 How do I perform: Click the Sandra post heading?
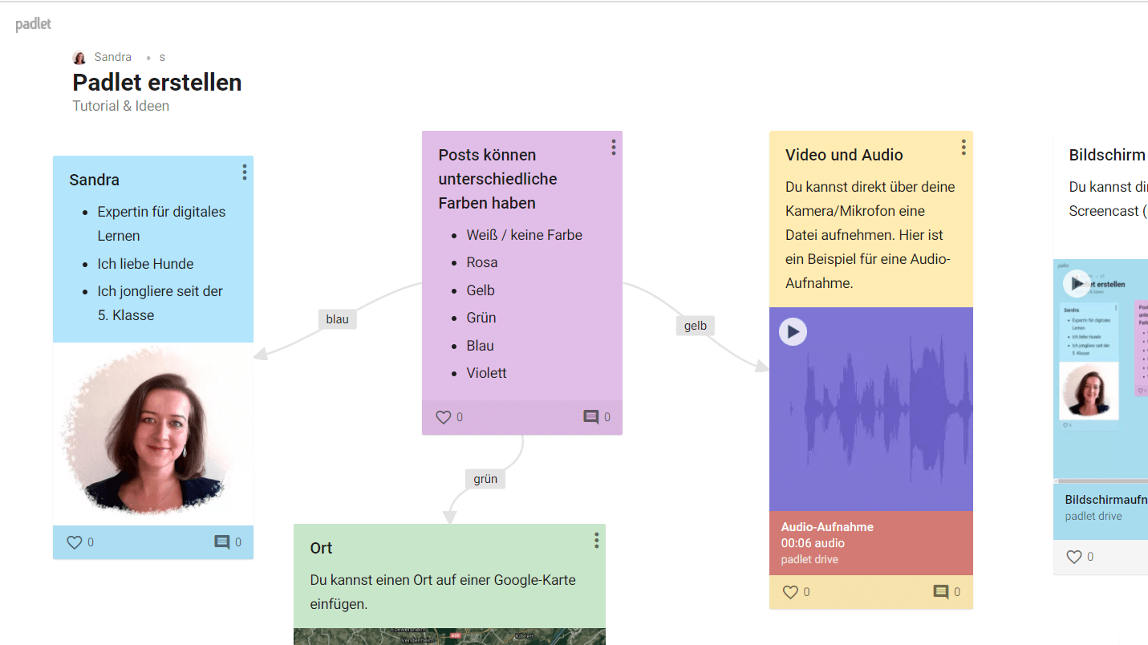95,180
